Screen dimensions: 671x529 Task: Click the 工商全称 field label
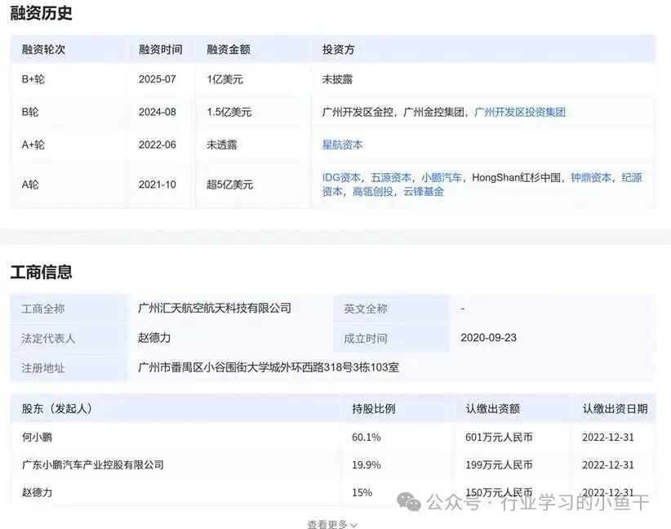click(x=42, y=309)
